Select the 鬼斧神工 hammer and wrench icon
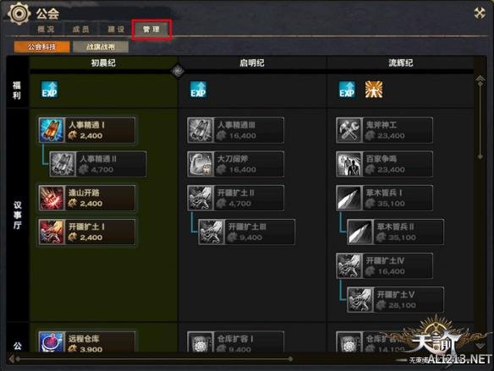 pyautogui.click(x=349, y=130)
